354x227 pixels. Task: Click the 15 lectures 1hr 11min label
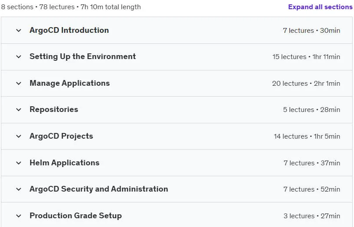(x=306, y=57)
